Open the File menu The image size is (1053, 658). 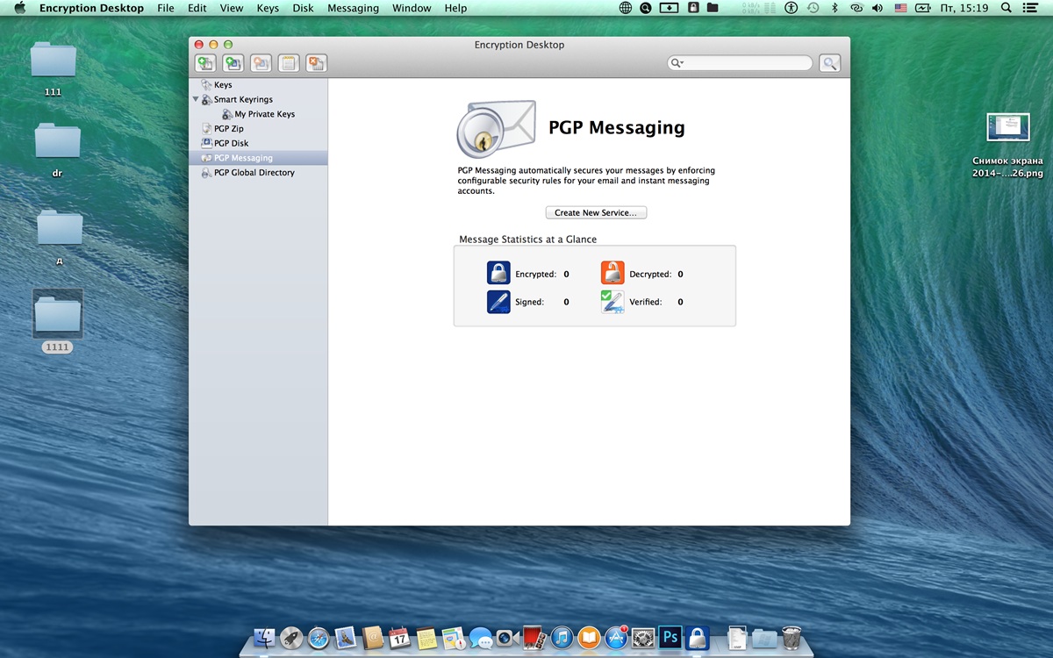pyautogui.click(x=166, y=8)
